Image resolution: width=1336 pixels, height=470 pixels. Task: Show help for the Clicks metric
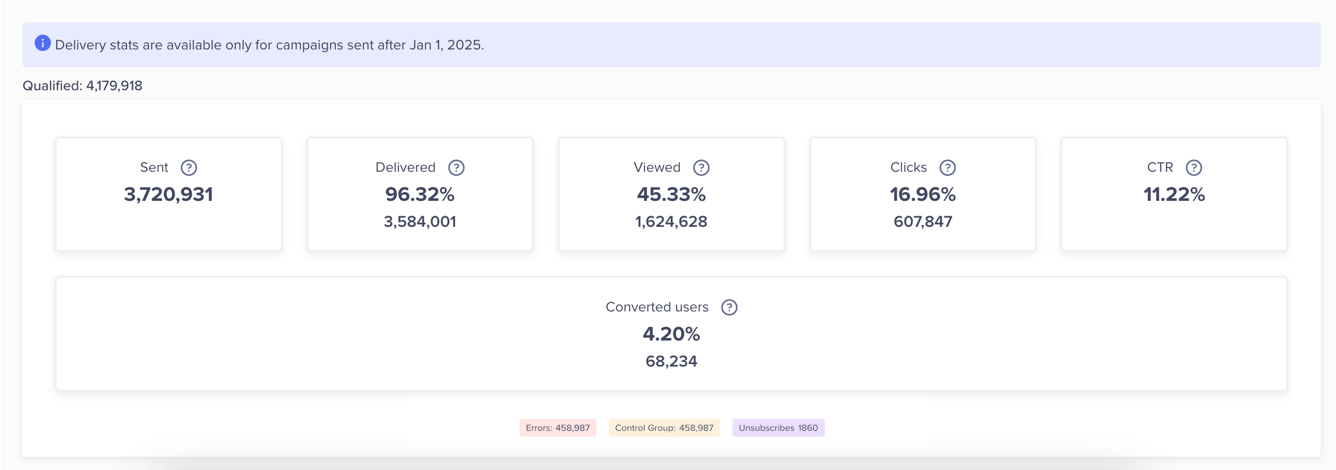[948, 168]
